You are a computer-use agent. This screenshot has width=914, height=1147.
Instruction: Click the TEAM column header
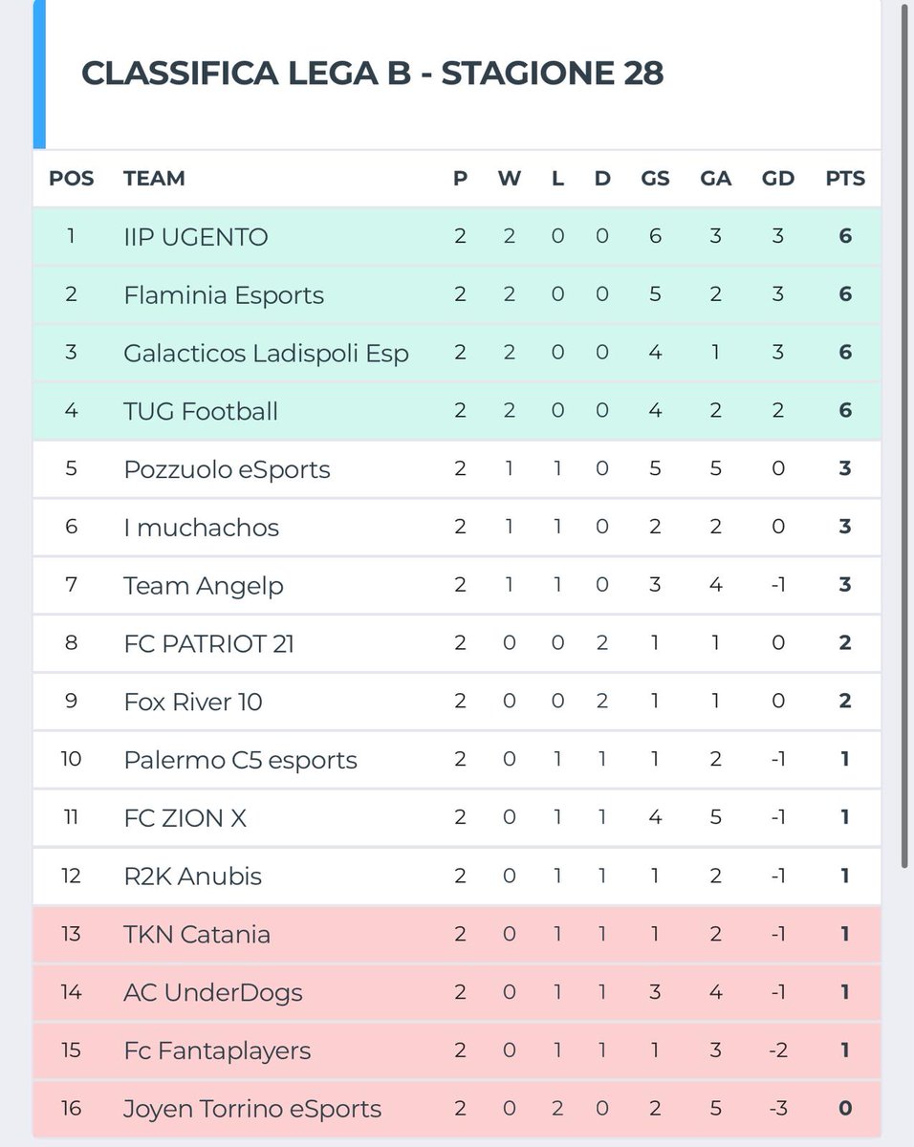[154, 179]
